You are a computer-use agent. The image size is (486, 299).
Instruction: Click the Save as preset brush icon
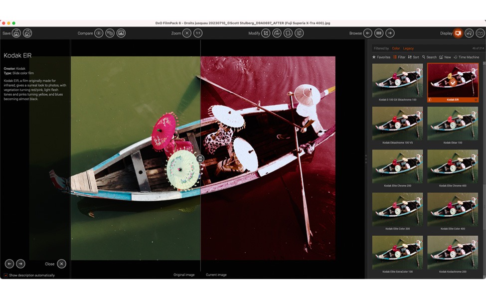[27, 33]
